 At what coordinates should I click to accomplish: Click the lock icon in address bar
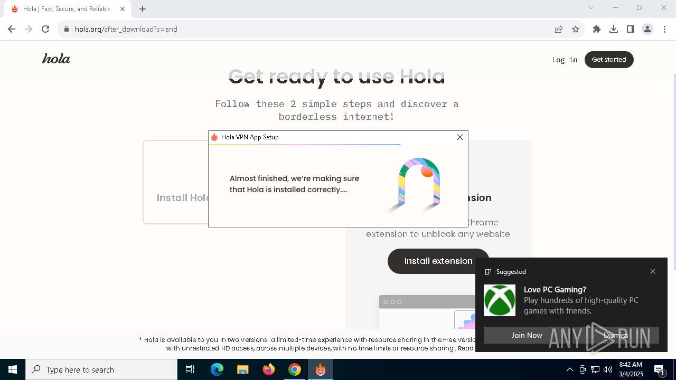(x=67, y=29)
